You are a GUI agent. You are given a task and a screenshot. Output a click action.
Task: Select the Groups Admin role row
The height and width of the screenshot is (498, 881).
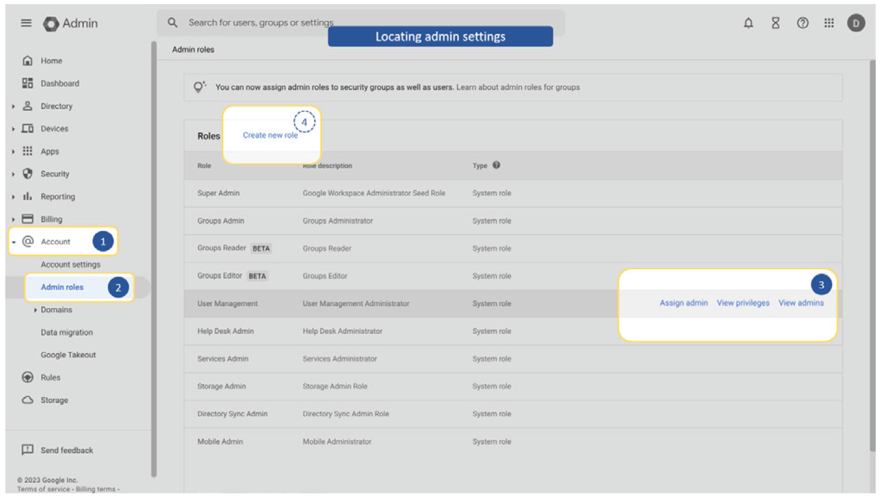click(513, 221)
